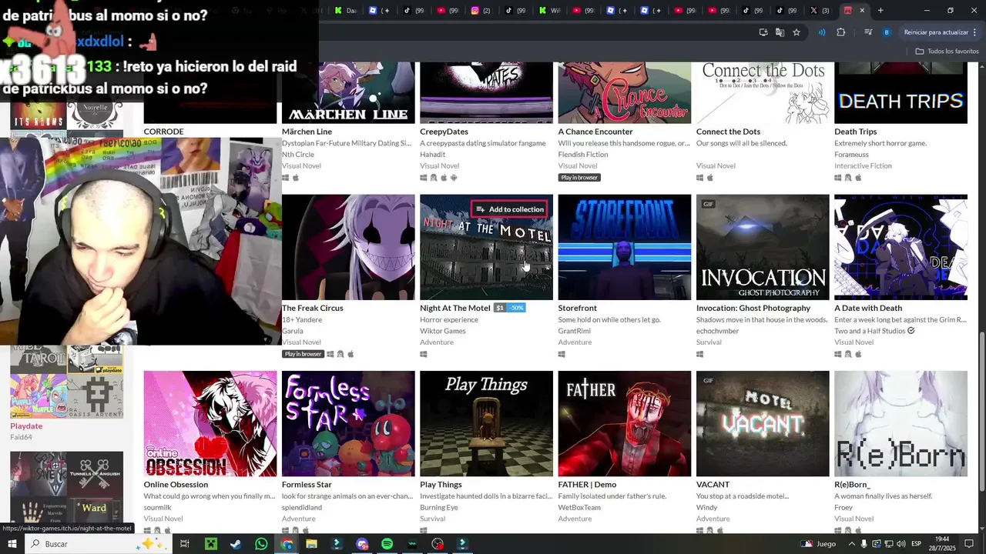Click the Windows Start button
Viewport: 986px width, 554px height.
[12, 544]
